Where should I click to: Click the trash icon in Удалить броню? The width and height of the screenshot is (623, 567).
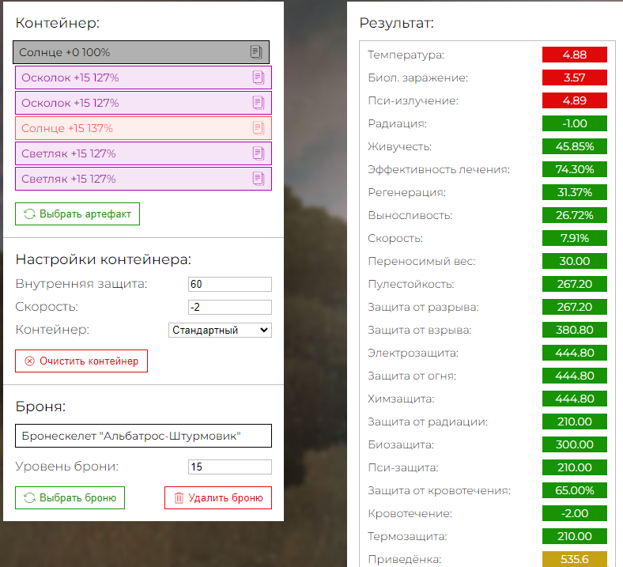point(179,498)
